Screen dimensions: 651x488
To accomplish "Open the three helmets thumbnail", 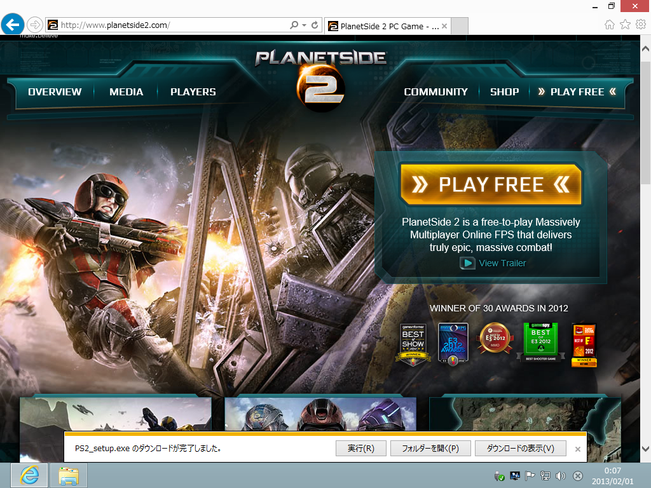I will coord(320,414).
